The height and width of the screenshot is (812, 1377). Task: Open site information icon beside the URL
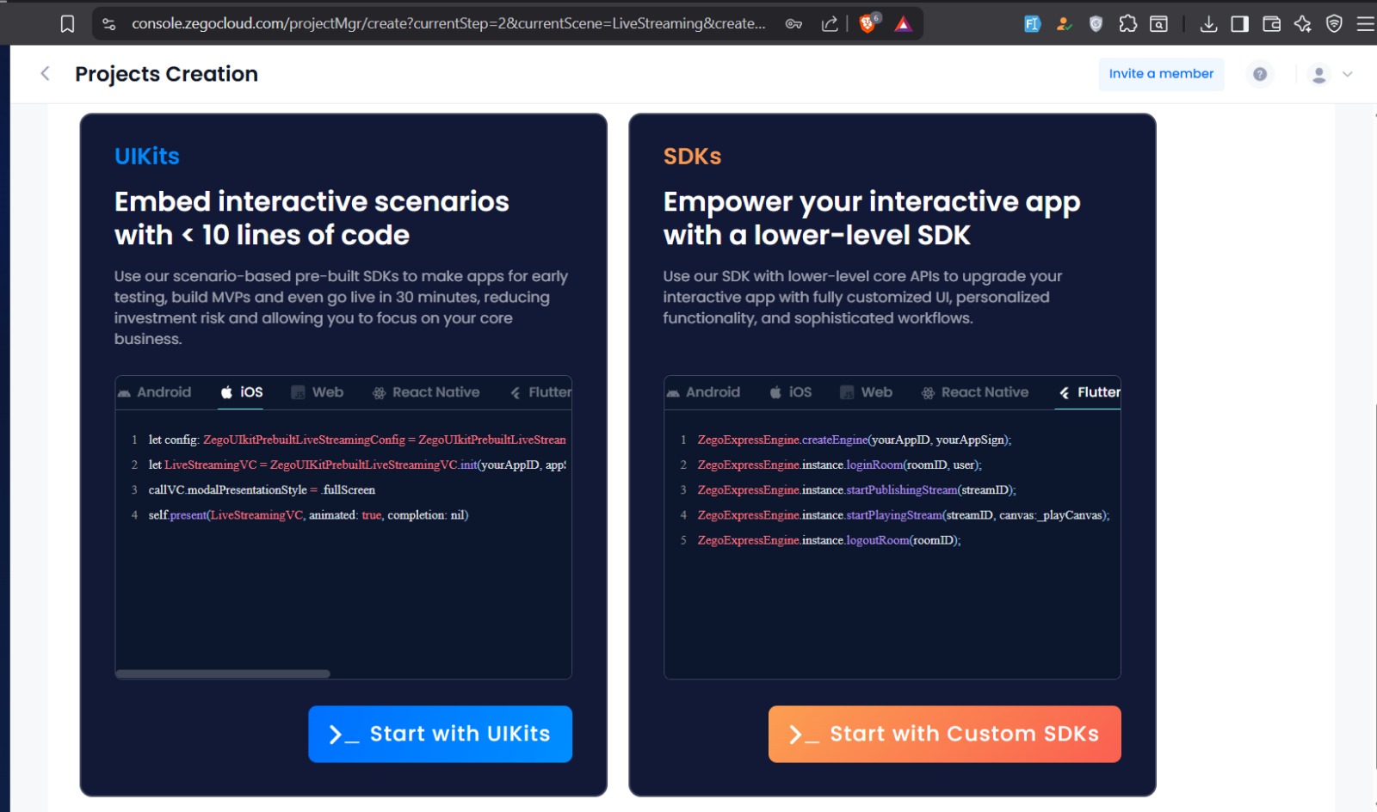109,24
